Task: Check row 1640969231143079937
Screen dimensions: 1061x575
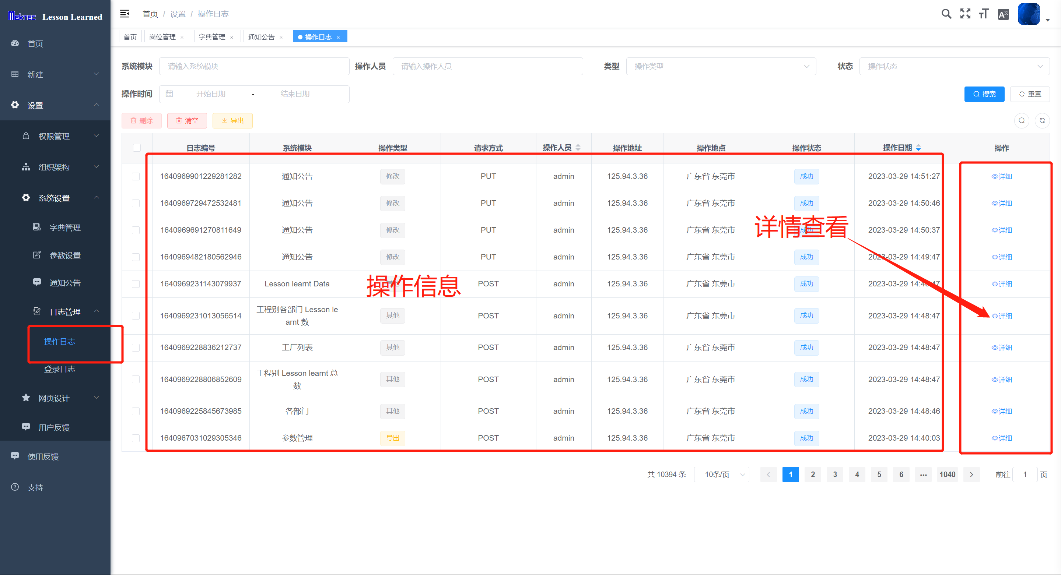Action: pos(136,284)
